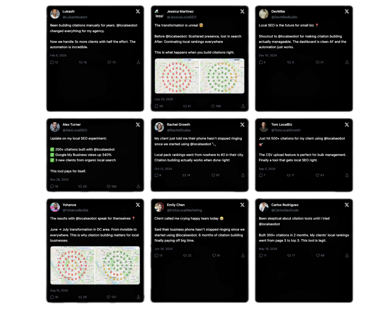
Task: Open the @TomLocalGrowth handle link
Action: [x=286, y=130]
